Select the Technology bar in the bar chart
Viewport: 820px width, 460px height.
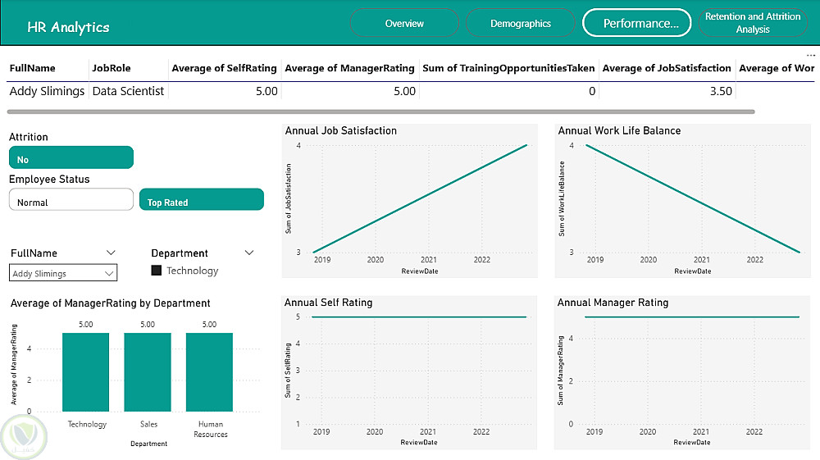(x=86, y=371)
